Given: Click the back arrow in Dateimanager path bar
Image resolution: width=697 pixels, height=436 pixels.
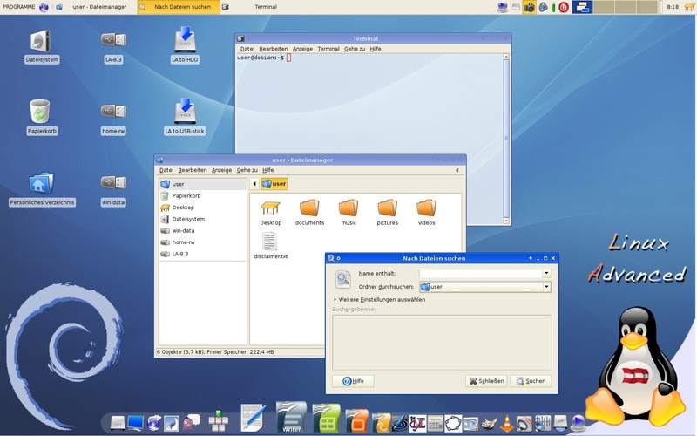Looking at the screenshot, I should [254, 184].
